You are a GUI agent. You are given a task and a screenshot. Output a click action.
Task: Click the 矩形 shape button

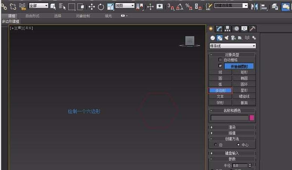pos(244,72)
